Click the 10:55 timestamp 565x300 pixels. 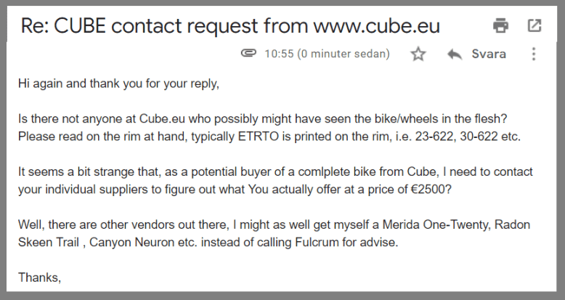[279, 54]
